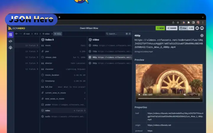Select the year field row
The height and width of the screenshot is (133, 213).
[x=63, y=51]
